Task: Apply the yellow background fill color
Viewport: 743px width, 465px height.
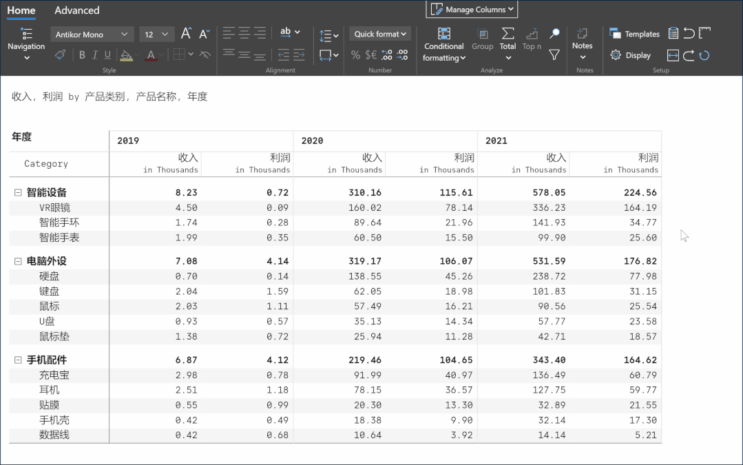Action: click(126, 56)
